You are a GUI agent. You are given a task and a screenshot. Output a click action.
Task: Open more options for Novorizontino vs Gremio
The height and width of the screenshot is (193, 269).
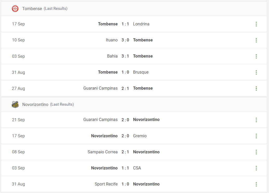[256, 136]
